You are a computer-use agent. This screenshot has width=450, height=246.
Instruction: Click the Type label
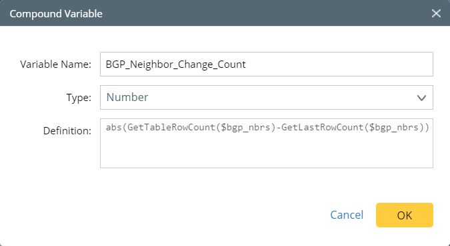click(79, 98)
